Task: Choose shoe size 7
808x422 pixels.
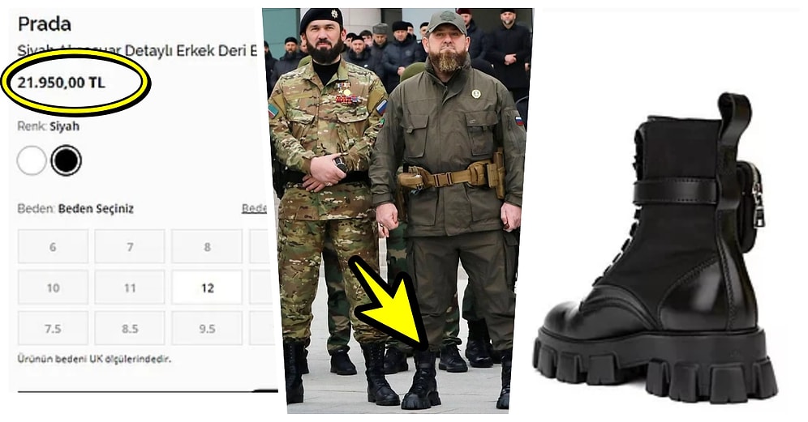Action: (x=130, y=246)
